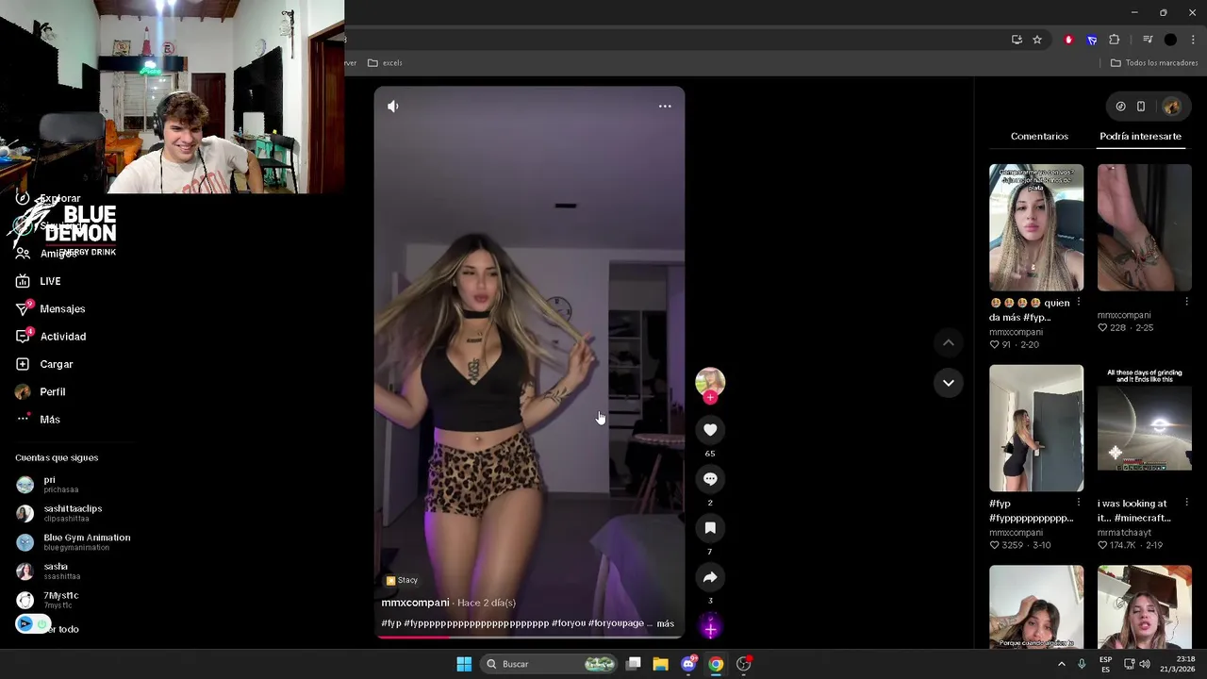Open the media control music icon
The image size is (1207, 679).
pos(1148,40)
